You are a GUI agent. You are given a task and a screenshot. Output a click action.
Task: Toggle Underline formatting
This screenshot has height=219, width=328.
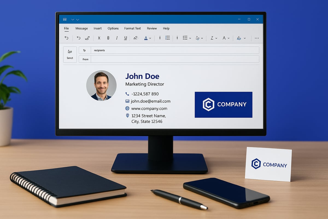pos(125,38)
